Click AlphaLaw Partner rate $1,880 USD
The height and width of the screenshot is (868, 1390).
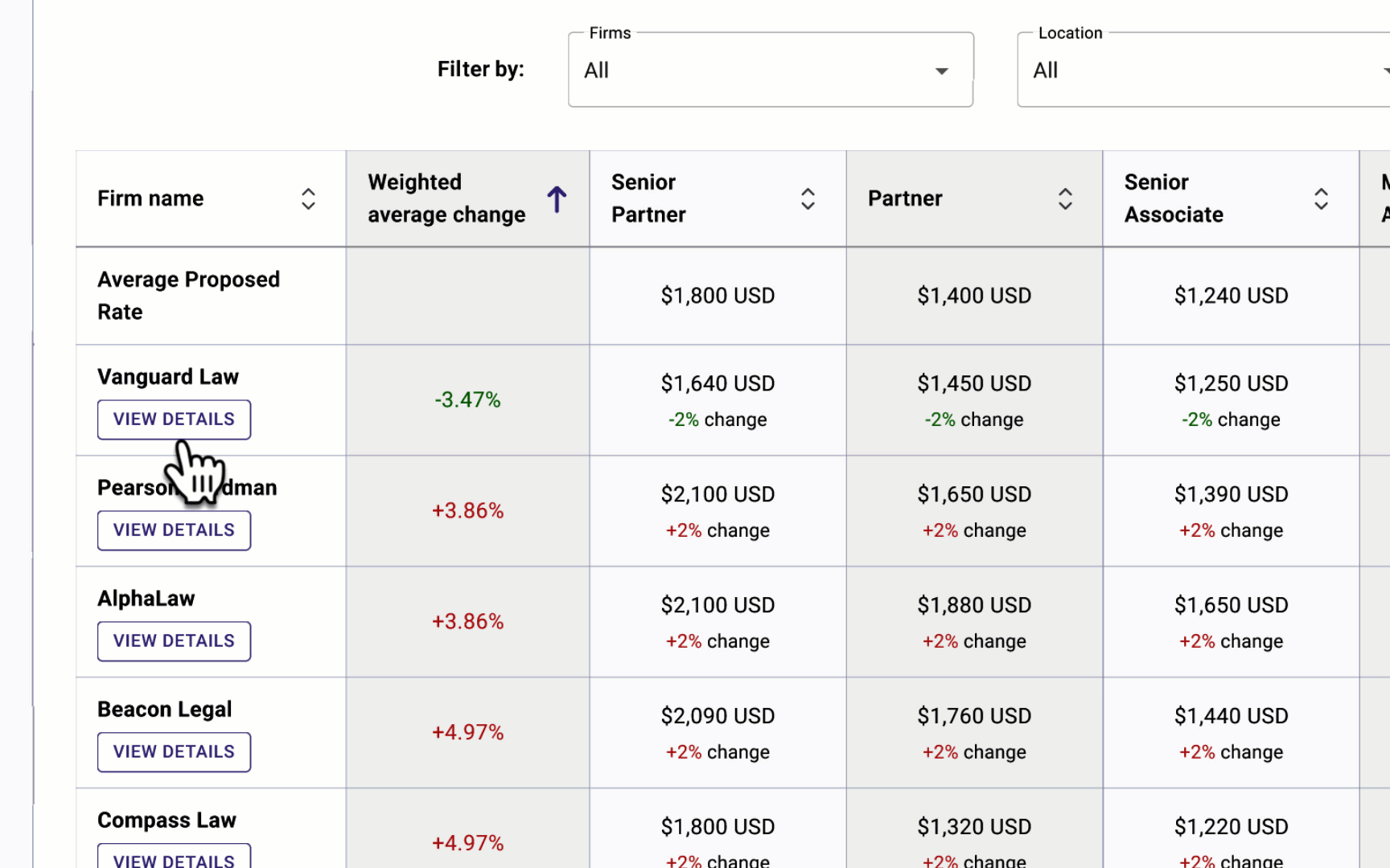coord(974,605)
